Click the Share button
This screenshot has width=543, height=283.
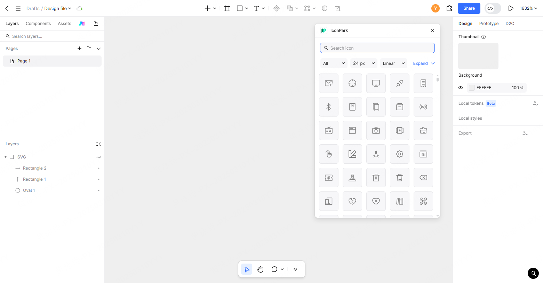[469, 8]
